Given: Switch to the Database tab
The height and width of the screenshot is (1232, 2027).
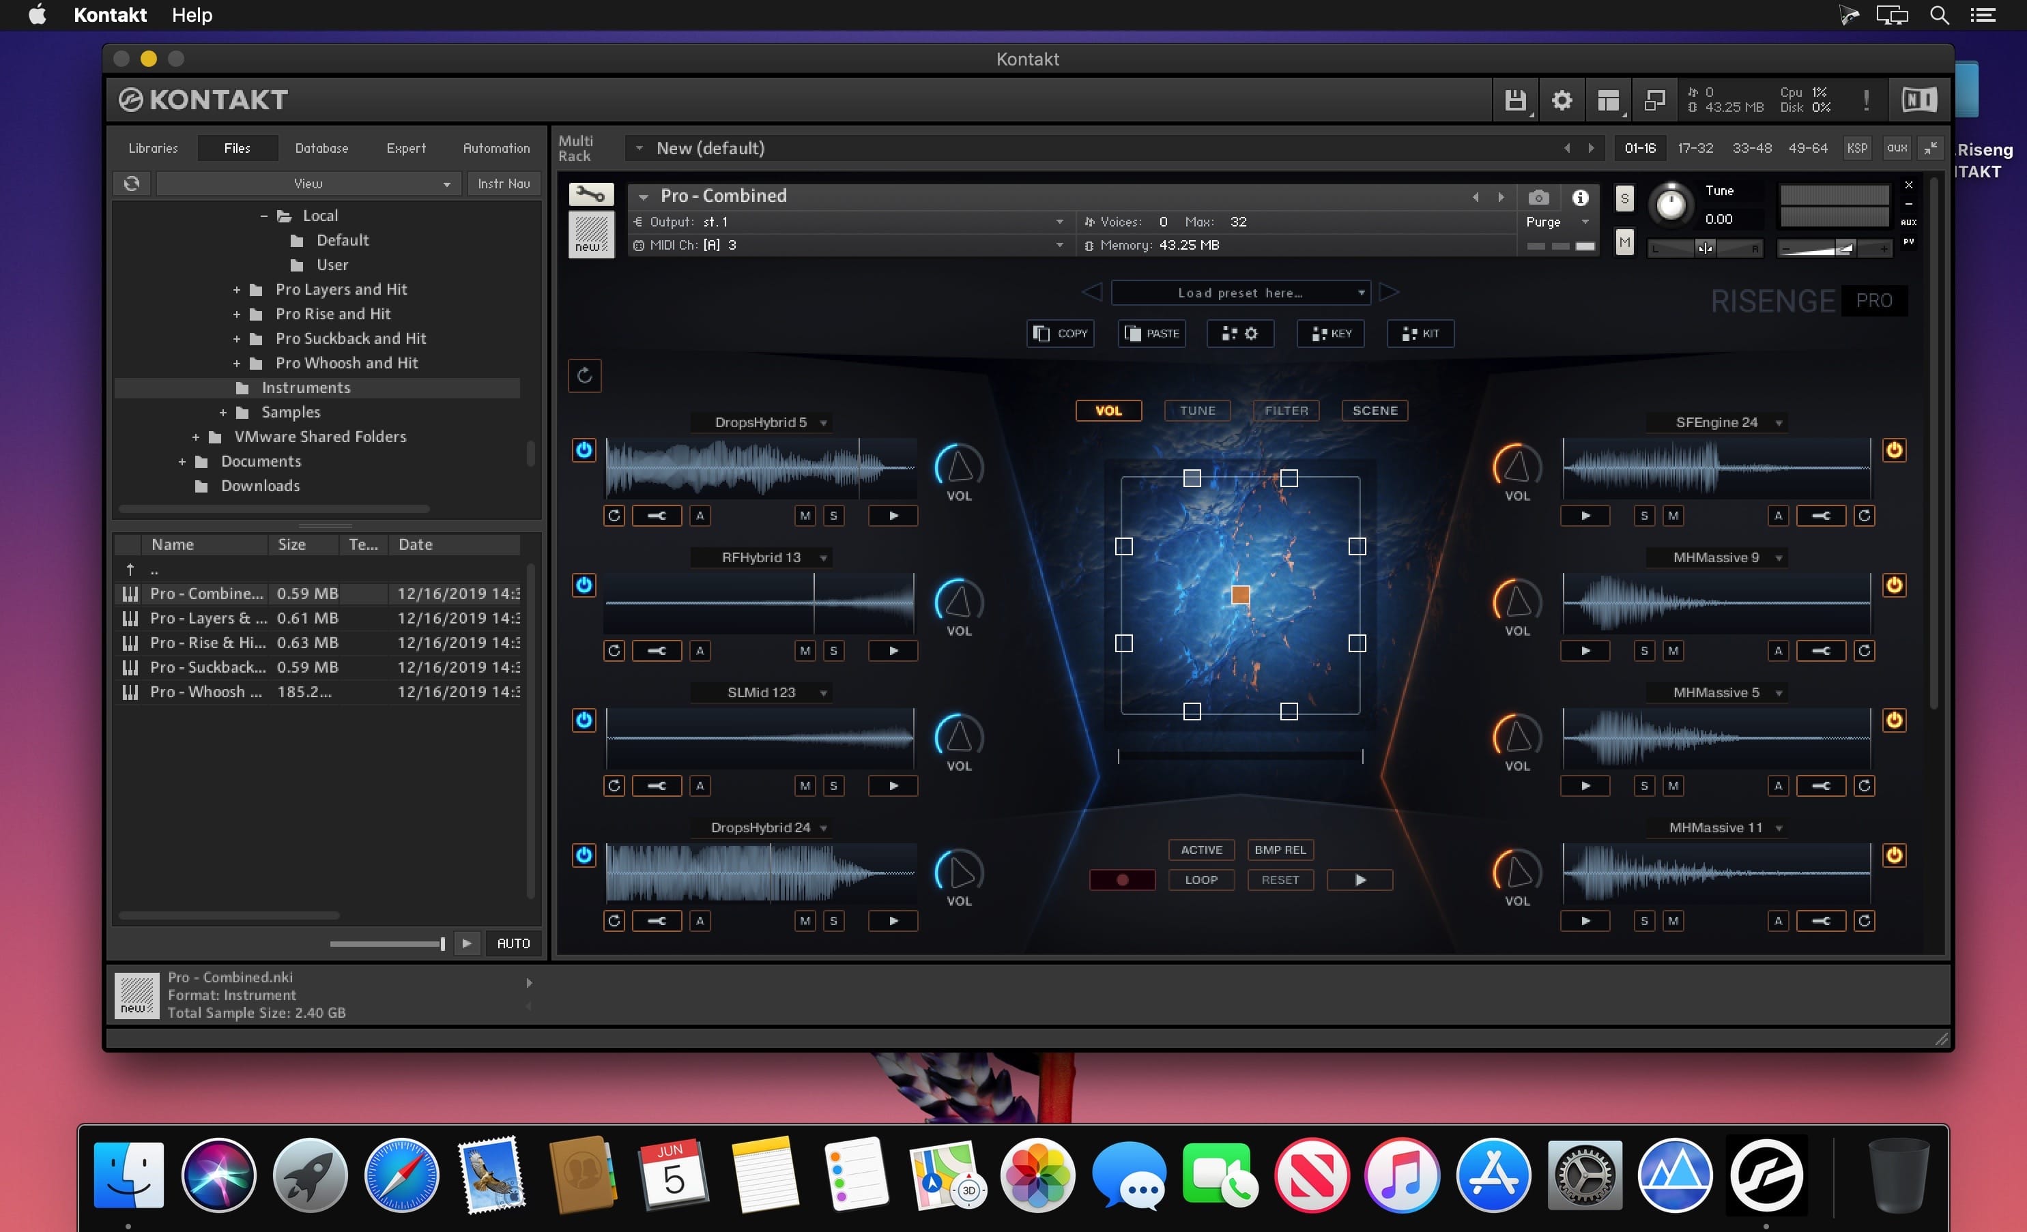Looking at the screenshot, I should [x=321, y=148].
